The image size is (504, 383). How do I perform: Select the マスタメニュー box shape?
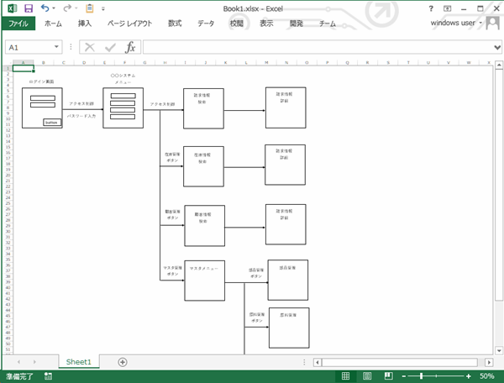(x=205, y=281)
